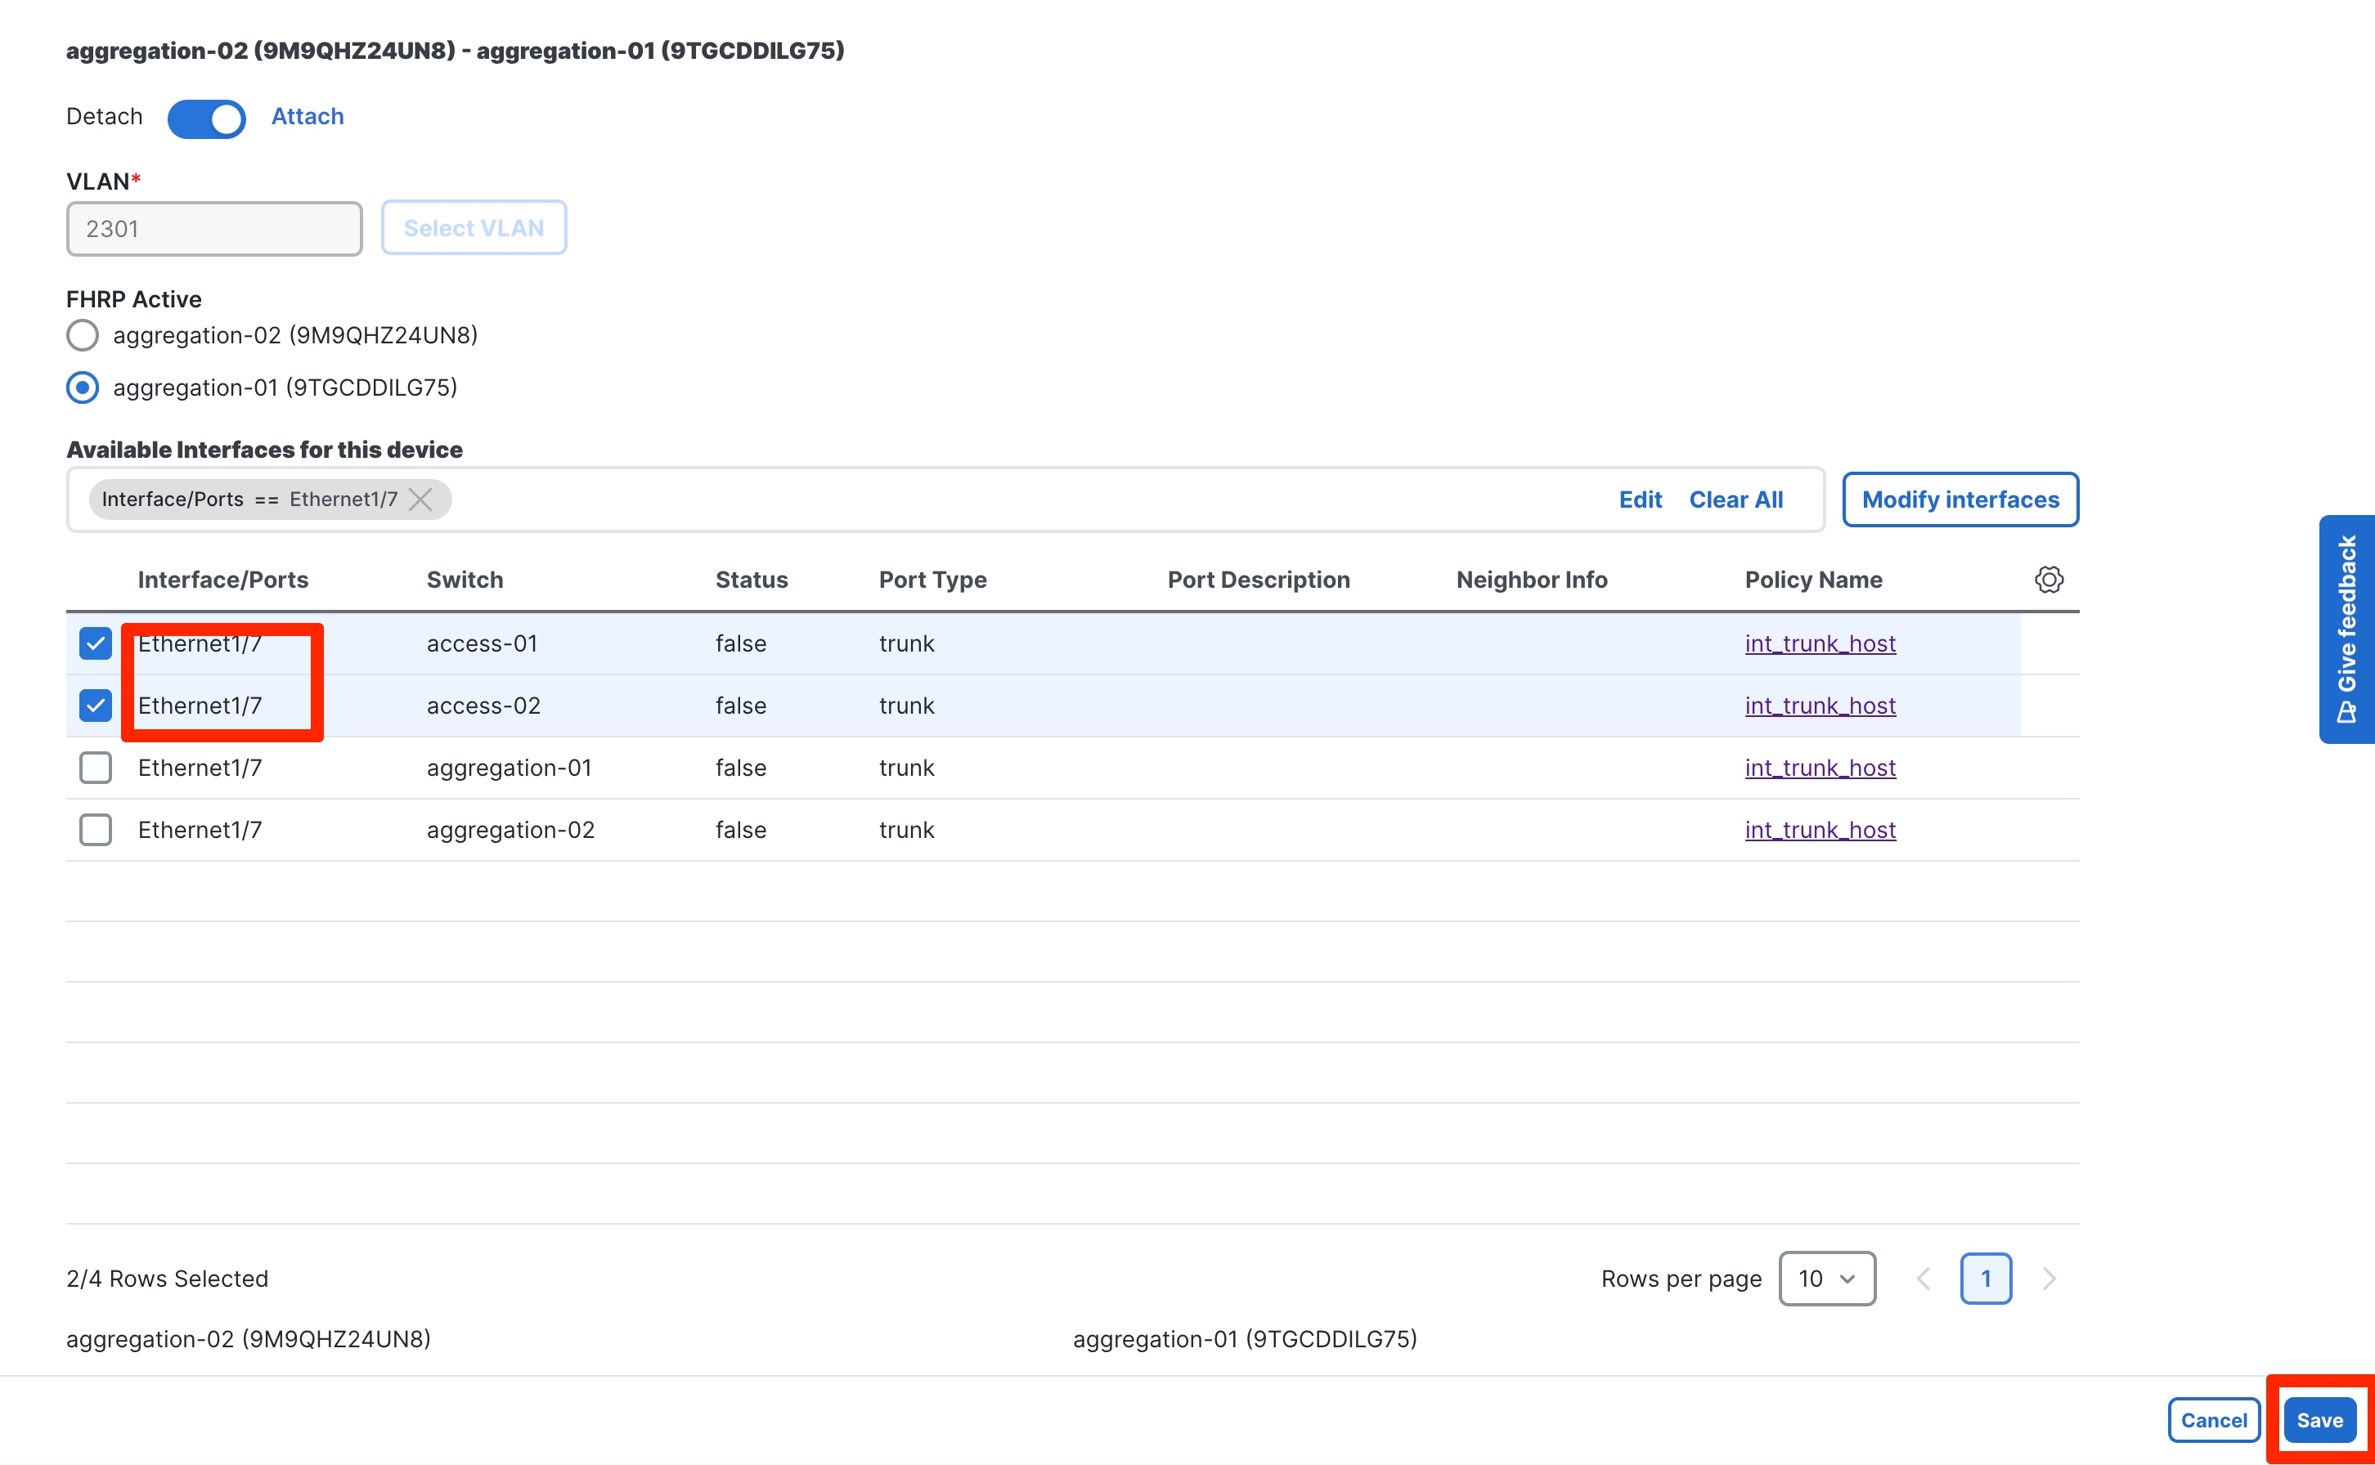Viewport: 2375px width, 1465px height.
Task: Click the Cancel button
Action: 2214,1419
